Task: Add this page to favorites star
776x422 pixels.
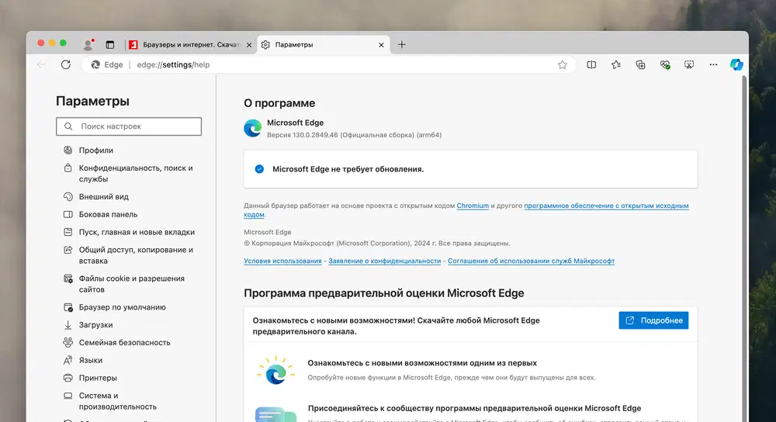Action: 562,65
